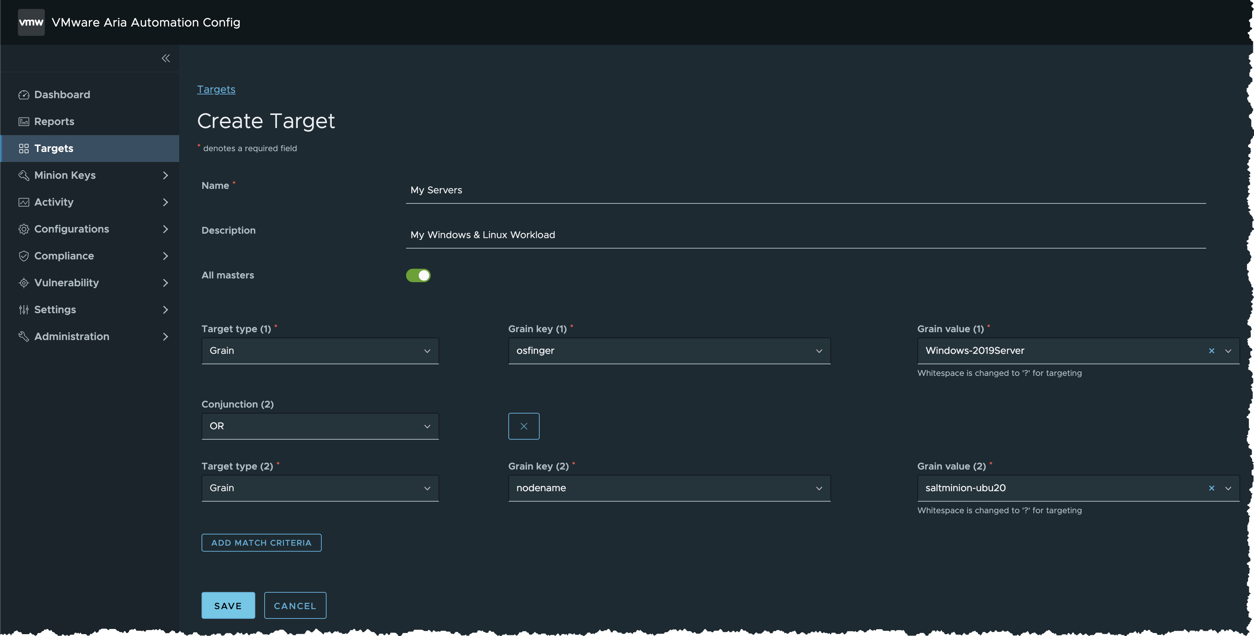
Task: Expand the Configurations submenu chevron
Action: [x=165, y=229]
